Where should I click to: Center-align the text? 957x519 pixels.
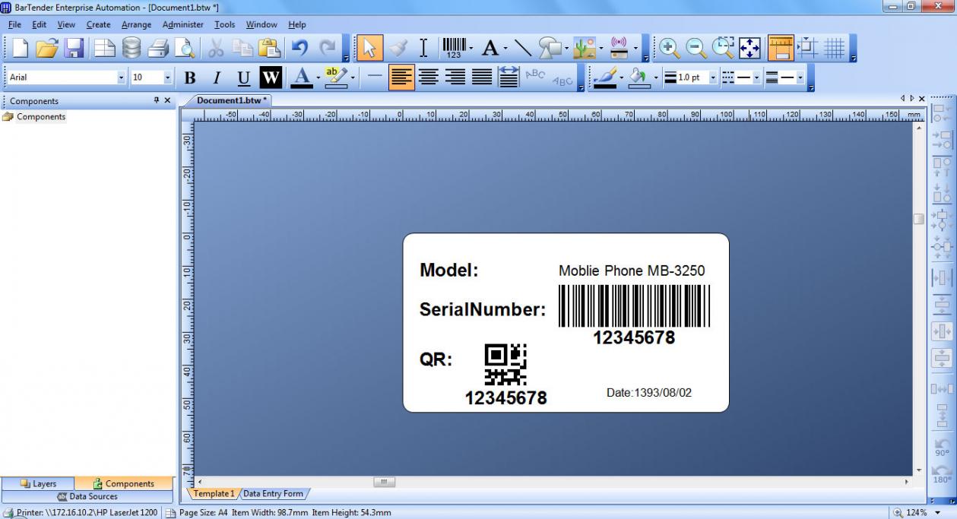[429, 78]
